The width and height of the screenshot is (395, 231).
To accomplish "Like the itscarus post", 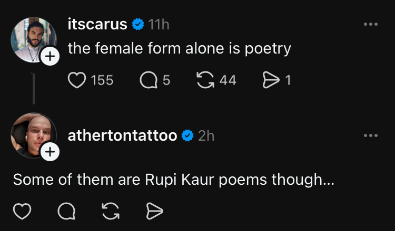I will tap(77, 80).
